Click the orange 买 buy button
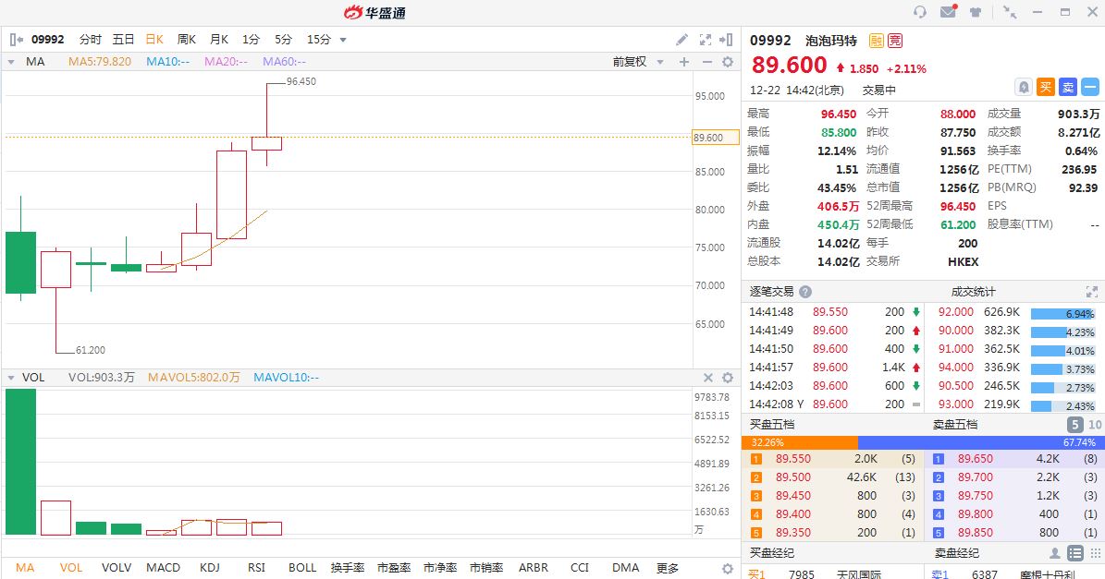Screen dimensions: 1105x579 click(1046, 87)
